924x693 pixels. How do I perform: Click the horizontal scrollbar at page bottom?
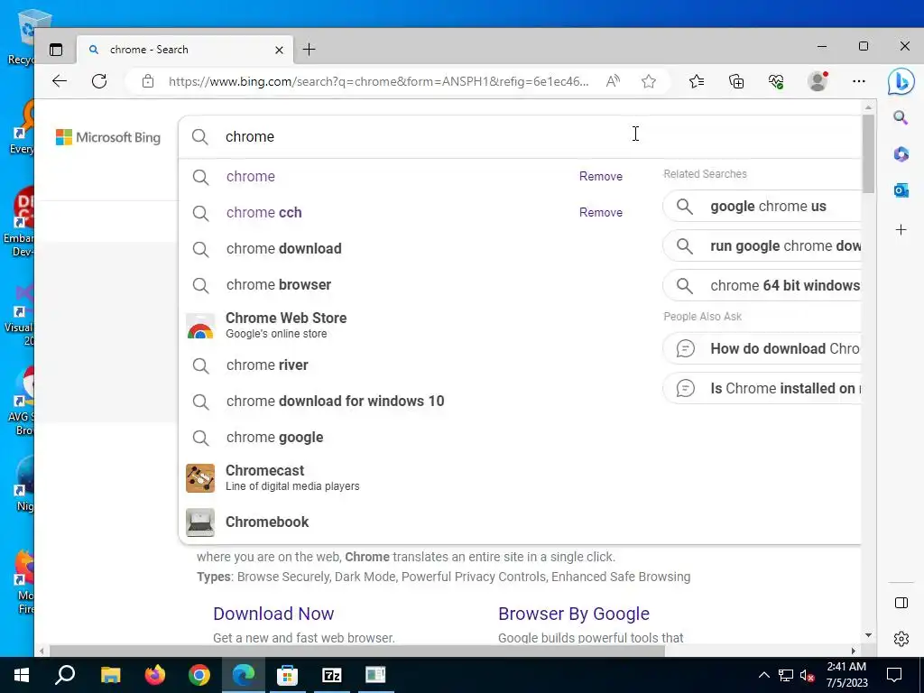tap(357, 651)
